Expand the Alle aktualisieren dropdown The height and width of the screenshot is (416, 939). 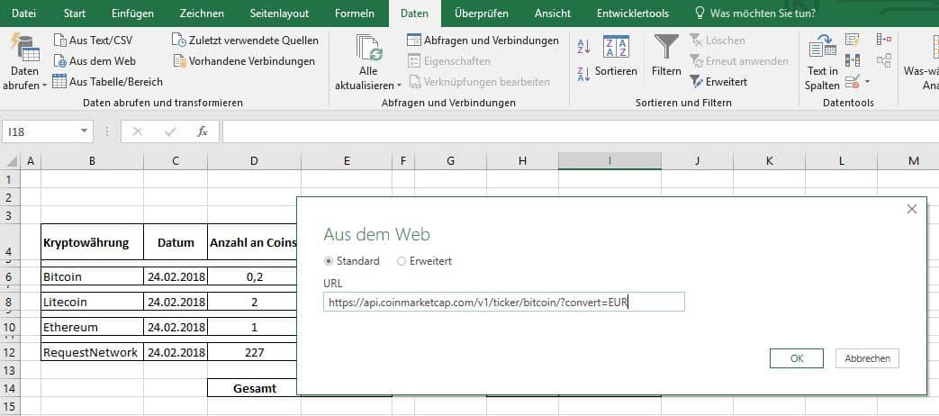point(368,86)
